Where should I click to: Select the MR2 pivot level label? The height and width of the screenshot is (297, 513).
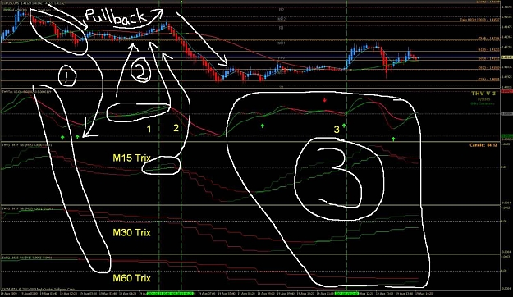282,19
